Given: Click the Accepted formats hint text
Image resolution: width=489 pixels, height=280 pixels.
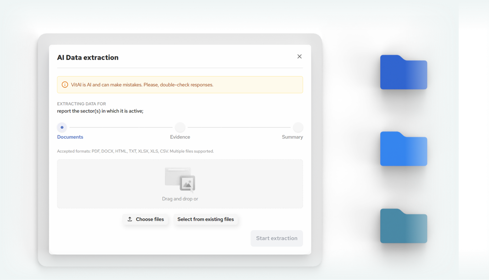Looking at the screenshot, I should 135,151.
